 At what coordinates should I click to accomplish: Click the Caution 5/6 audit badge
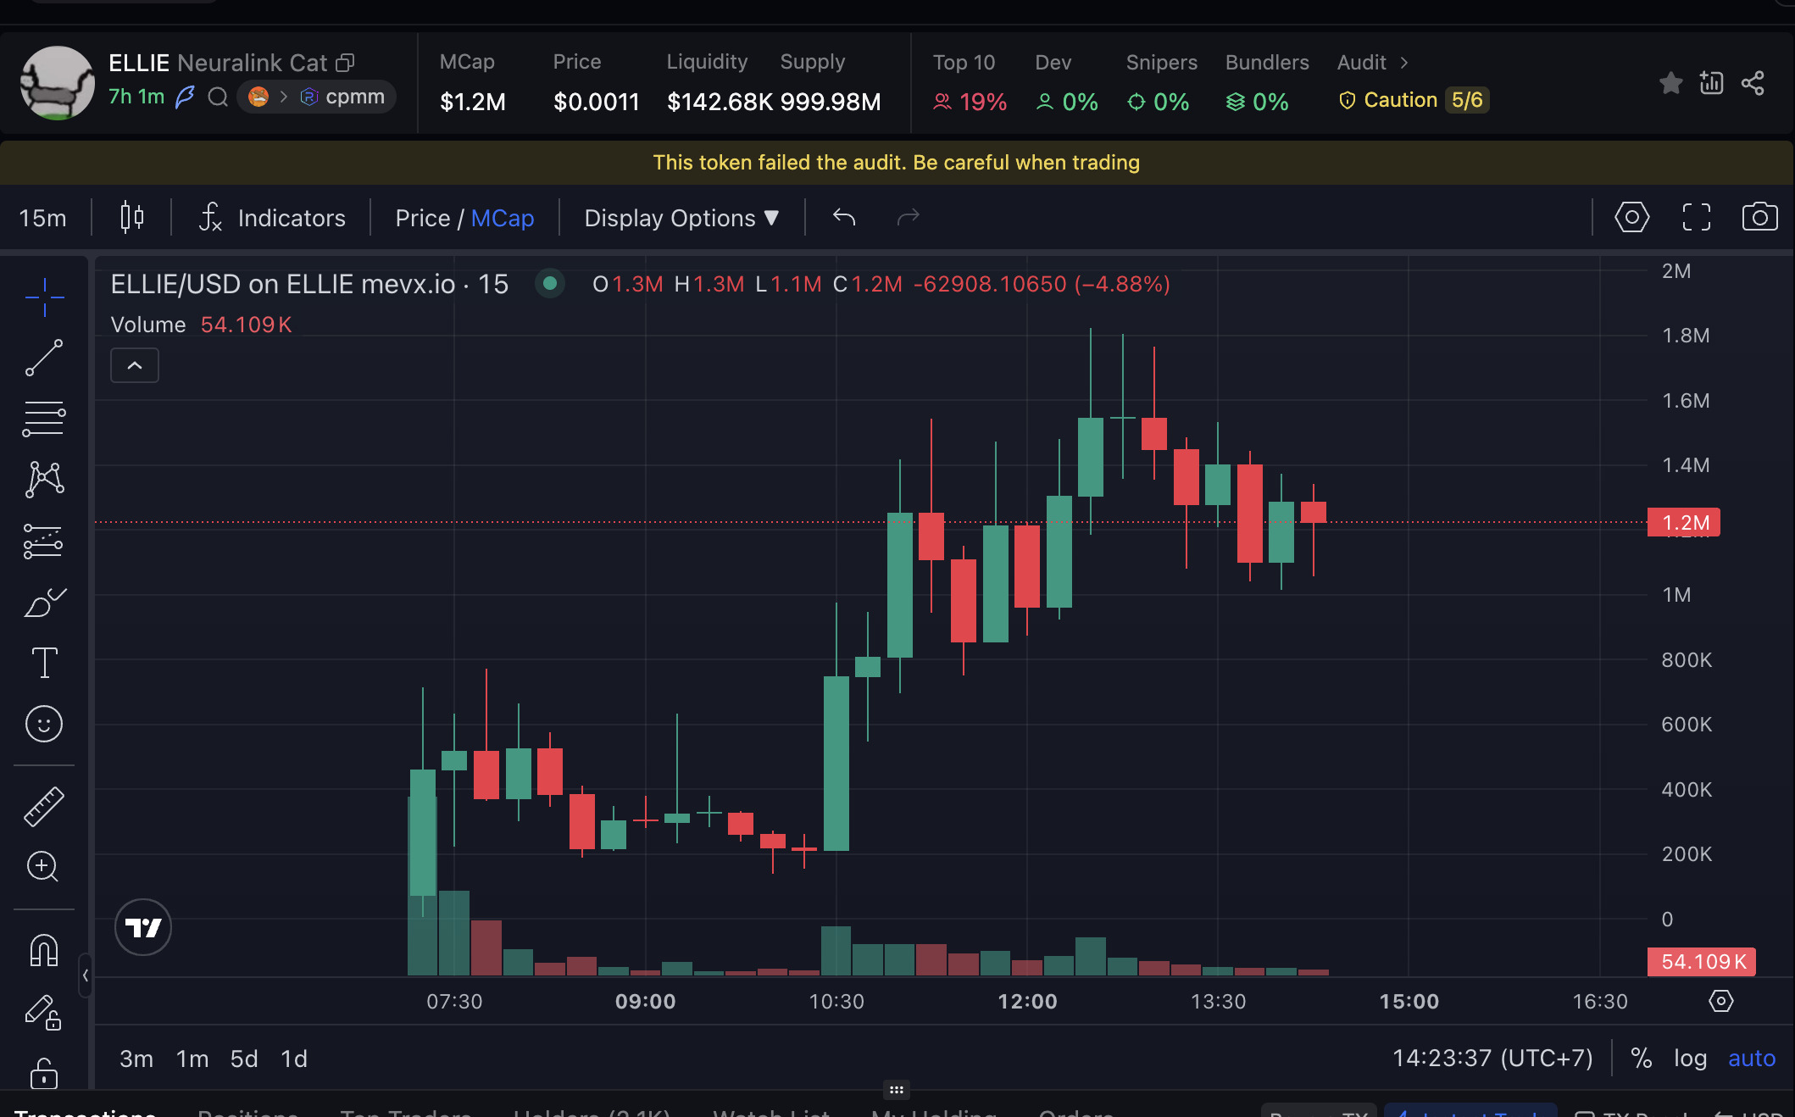pyautogui.click(x=1413, y=100)
